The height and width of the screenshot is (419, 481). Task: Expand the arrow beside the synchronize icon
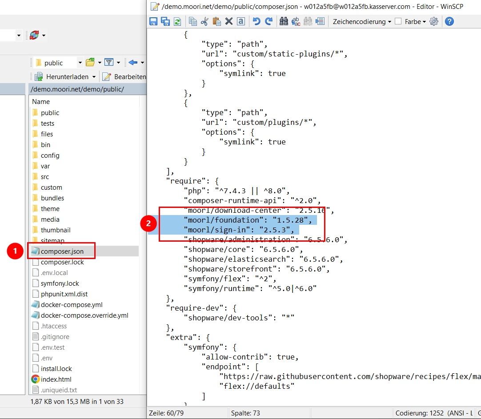tap(44, 36)
